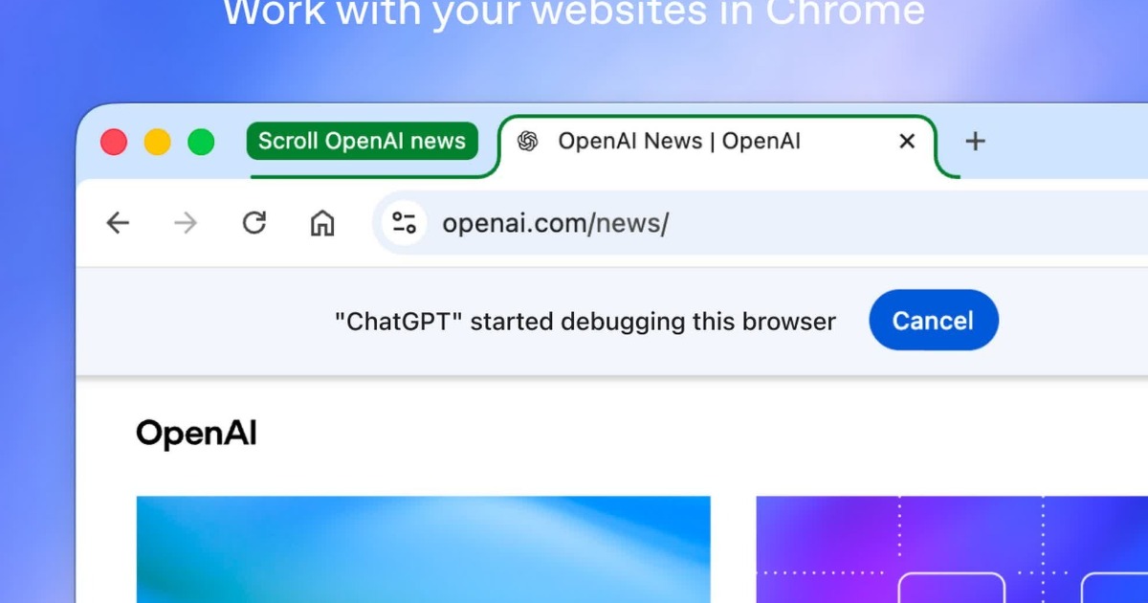This screenshot has height=603, width=1148.
Task: Go back using the browser back arrow
Action: pyautogui.click(x=118, y=223)
